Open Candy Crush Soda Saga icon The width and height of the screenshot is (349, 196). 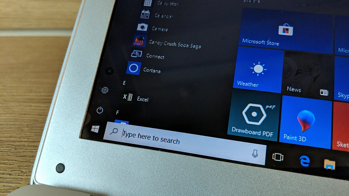point(139,41)
